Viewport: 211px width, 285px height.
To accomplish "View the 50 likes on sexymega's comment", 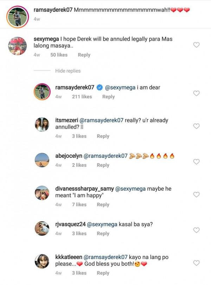I will (59, 55).
